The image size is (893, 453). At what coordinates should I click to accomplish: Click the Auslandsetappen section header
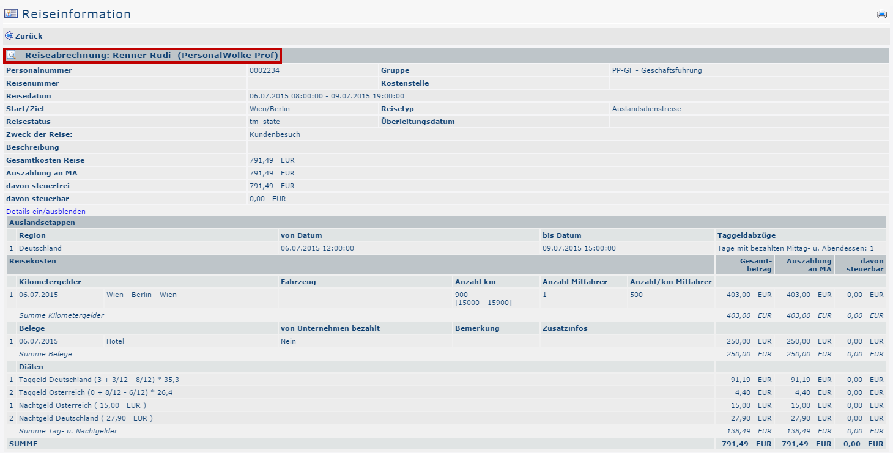[x=42, y=223]
